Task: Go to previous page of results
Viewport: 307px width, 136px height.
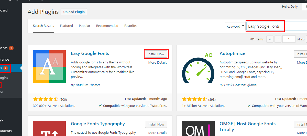Action: click(x=278, y=39)
